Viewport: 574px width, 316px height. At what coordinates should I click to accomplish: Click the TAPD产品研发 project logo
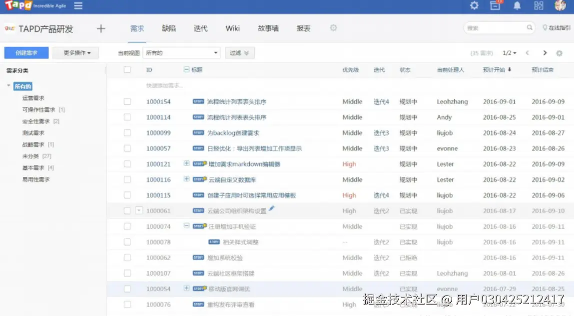click(10, 28)
